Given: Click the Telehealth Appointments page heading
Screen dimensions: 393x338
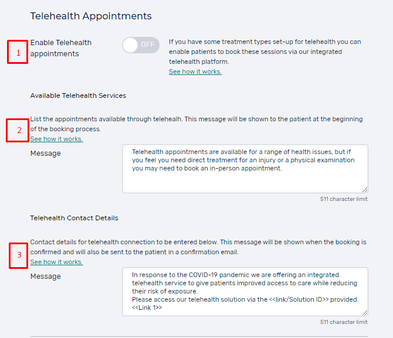Looking at the screenshot, I should (91, 16).
